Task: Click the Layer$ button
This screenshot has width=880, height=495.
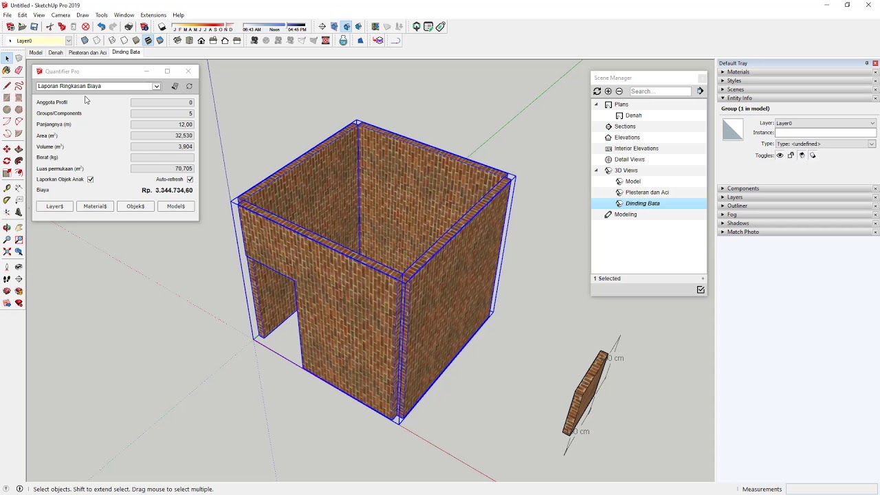Action: click(x=55, y=206)
